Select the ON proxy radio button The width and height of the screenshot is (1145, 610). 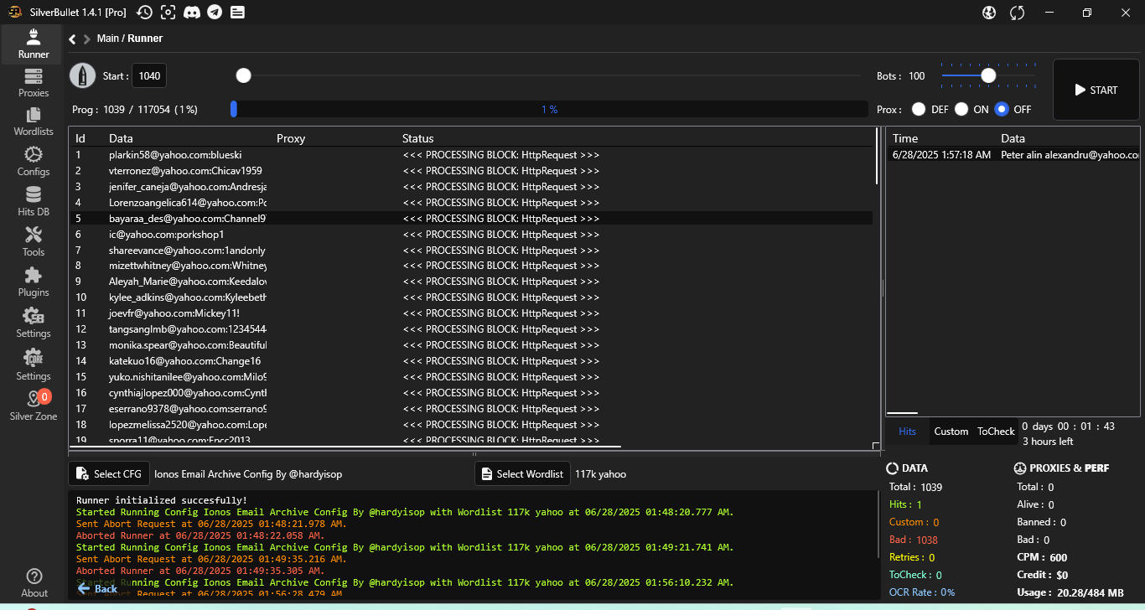(x=961, y=109)
